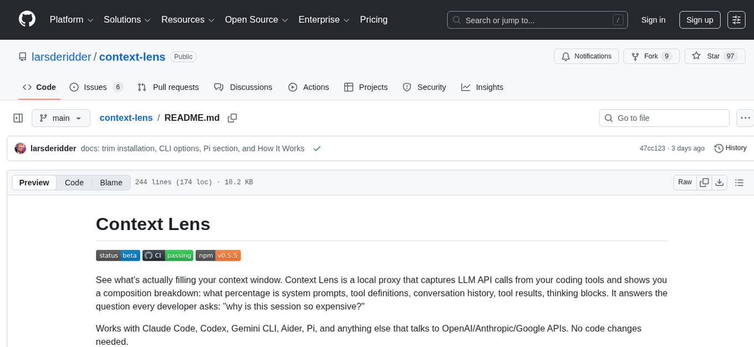
Task: Open the file outline view
Action: 740,182
